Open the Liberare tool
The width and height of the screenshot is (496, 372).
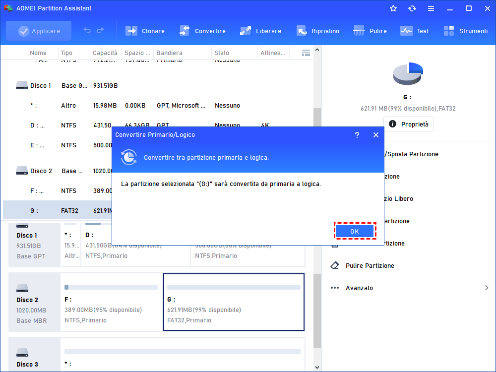[x=260, y=31]
